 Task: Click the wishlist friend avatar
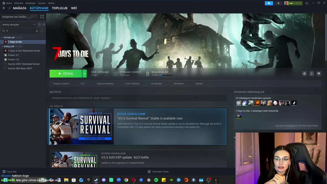[239, 116]
